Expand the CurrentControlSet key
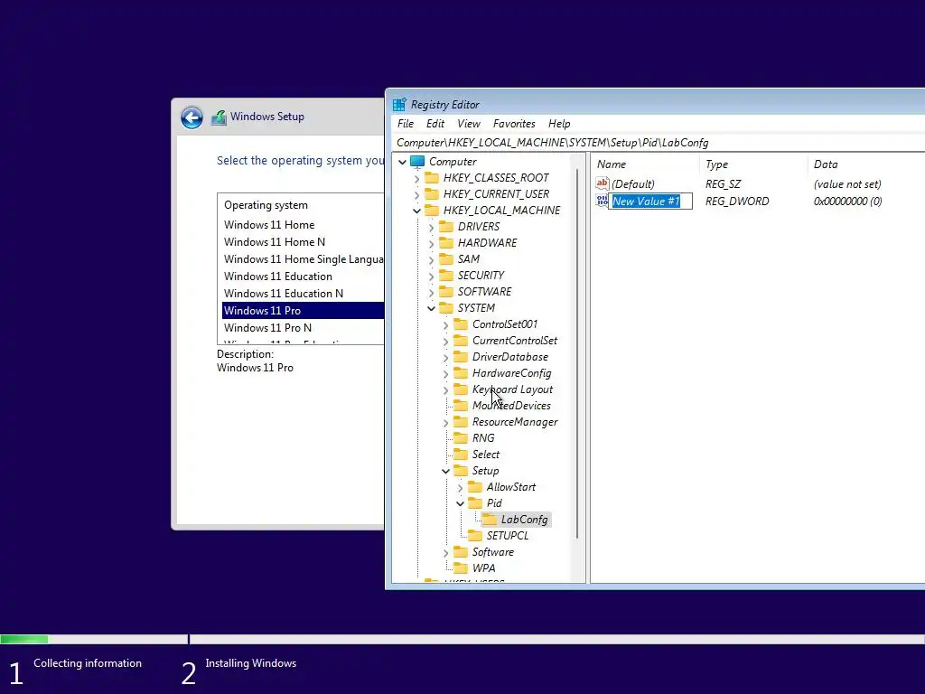The height and width of the screenshot is (694, 925). (446, 341)
